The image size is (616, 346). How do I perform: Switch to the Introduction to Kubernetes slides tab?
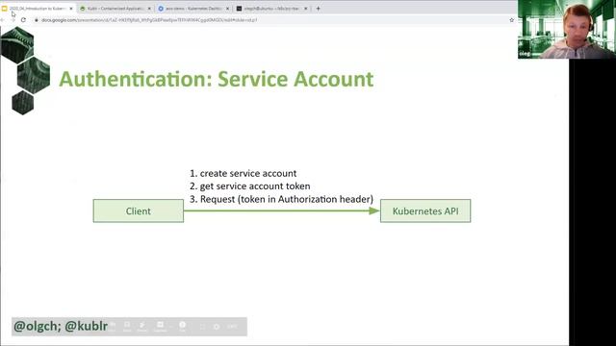(38, 9)
